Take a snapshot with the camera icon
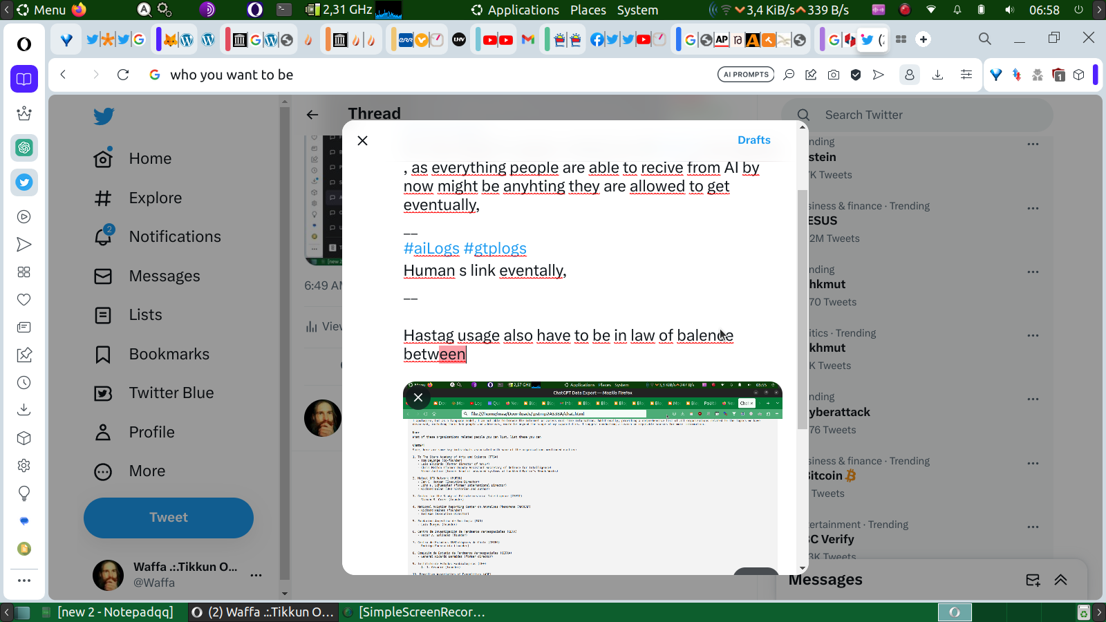Screen dimensions: 1106x622 tap(834, 75)
